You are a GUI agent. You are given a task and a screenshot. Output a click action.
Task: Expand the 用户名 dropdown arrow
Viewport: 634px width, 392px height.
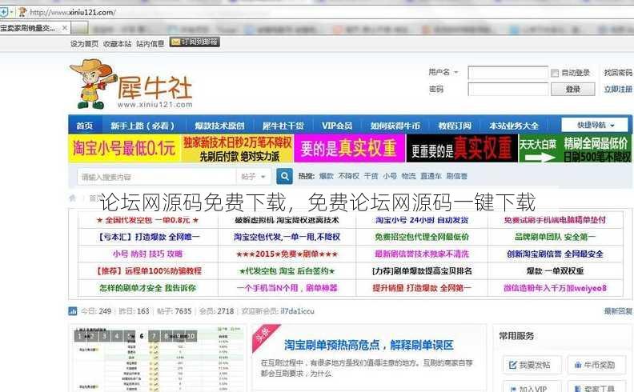[456, 72]
